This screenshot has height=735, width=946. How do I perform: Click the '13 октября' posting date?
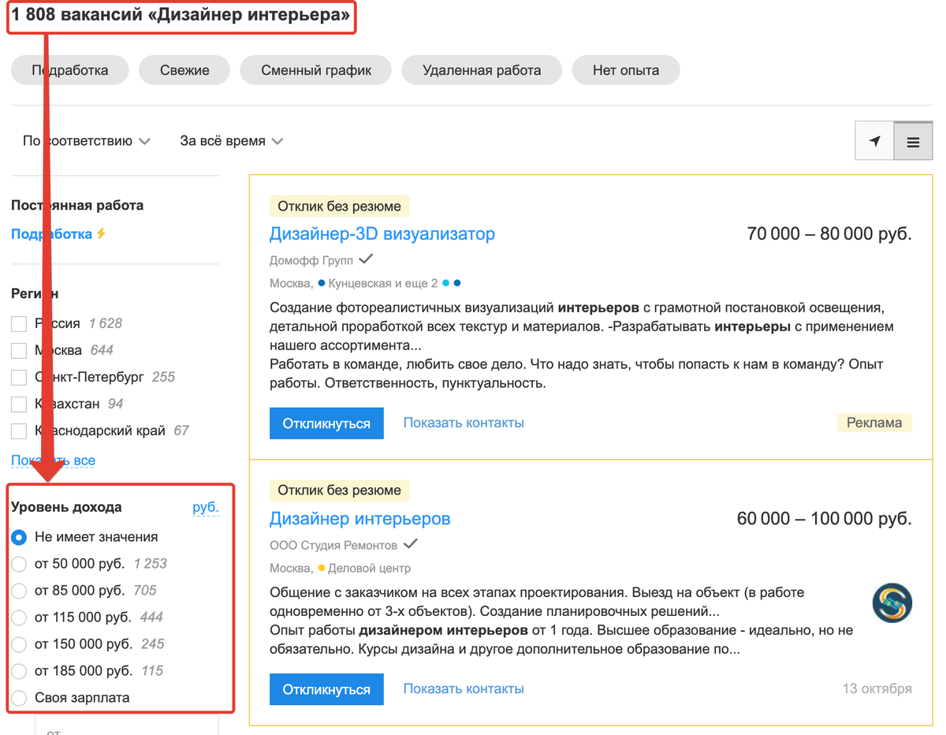(x=877, y=688)
